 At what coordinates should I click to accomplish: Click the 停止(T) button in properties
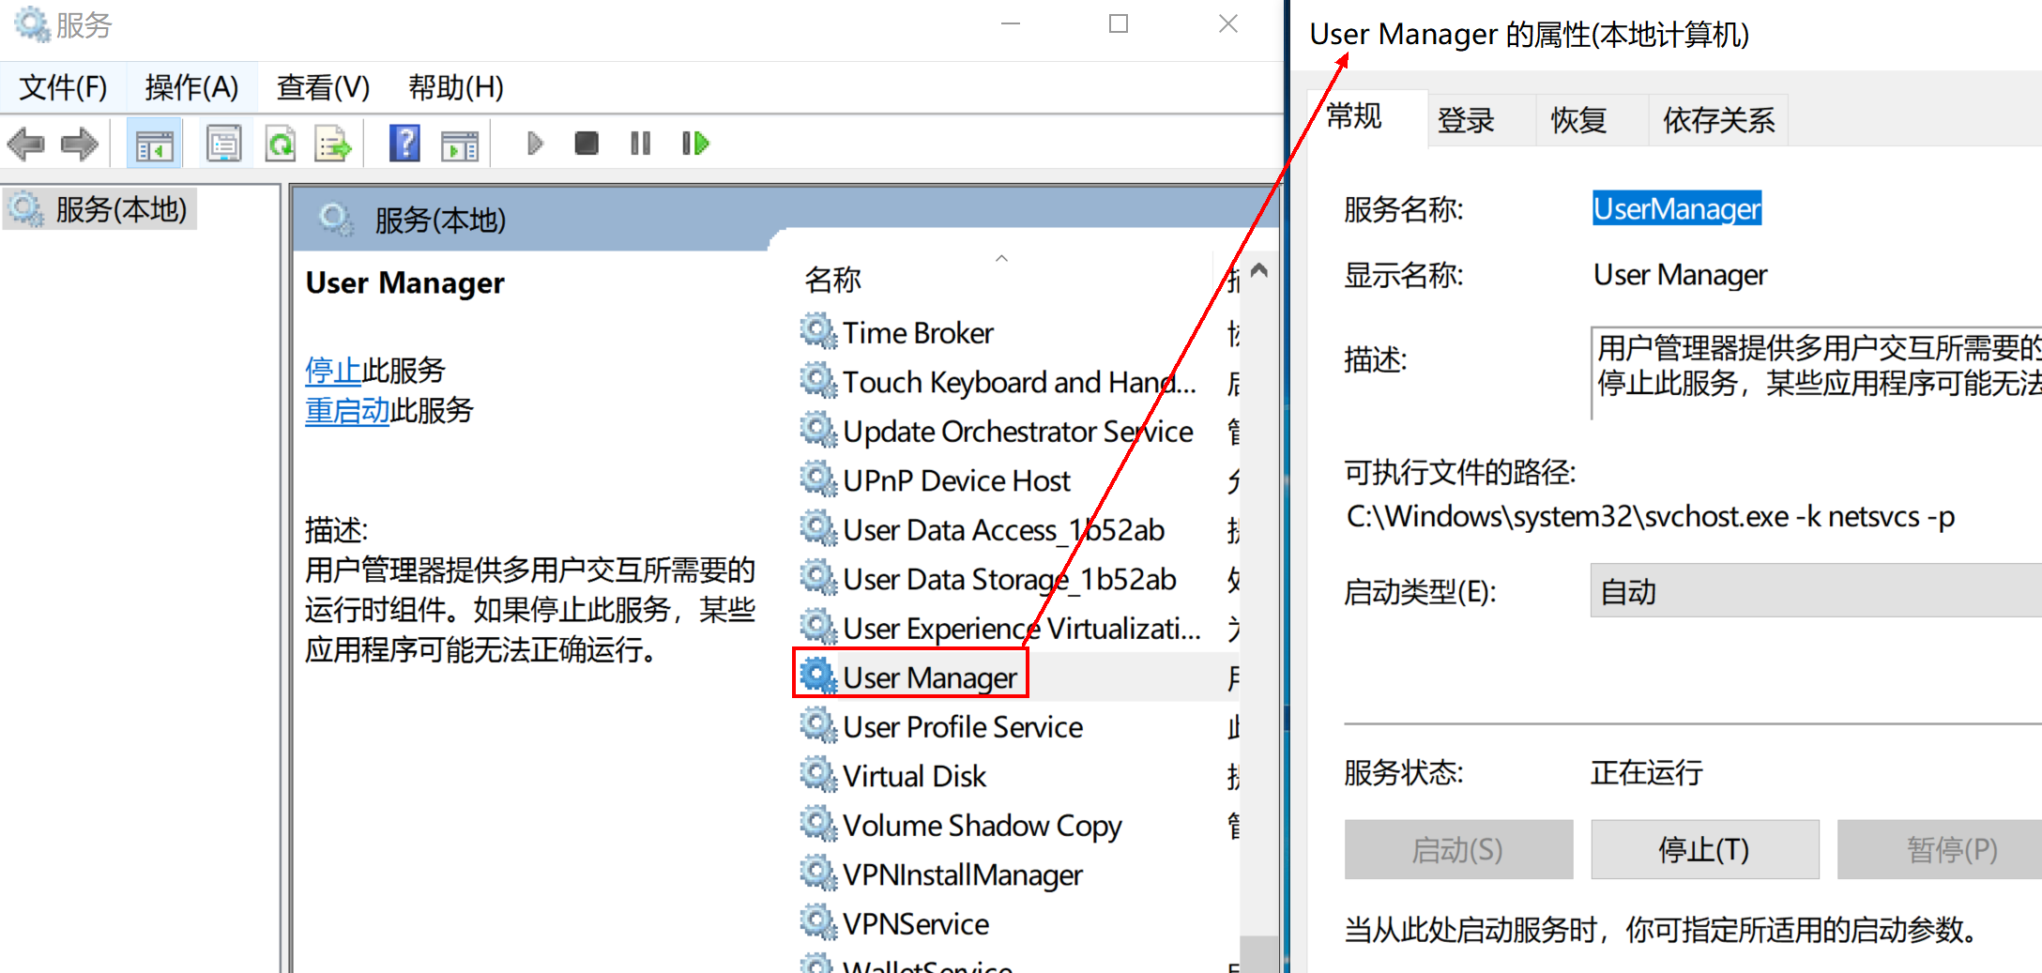click(x=1704, y=850)
